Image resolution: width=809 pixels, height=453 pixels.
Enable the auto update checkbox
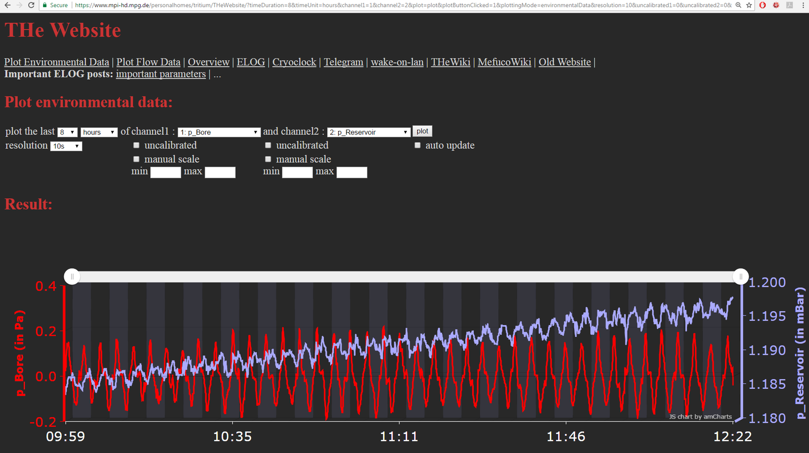point(418,145)
